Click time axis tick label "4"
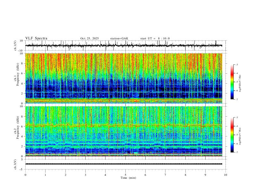 pos(106,175)
